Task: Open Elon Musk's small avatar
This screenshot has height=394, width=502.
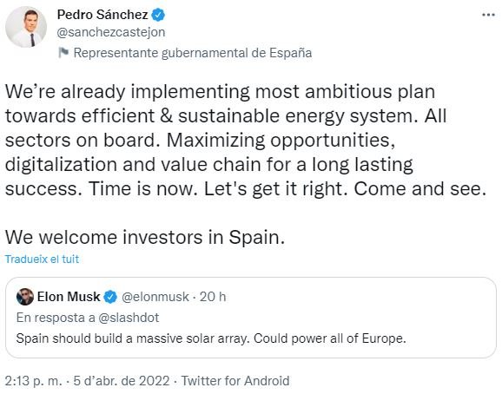Action: point(25,297)
